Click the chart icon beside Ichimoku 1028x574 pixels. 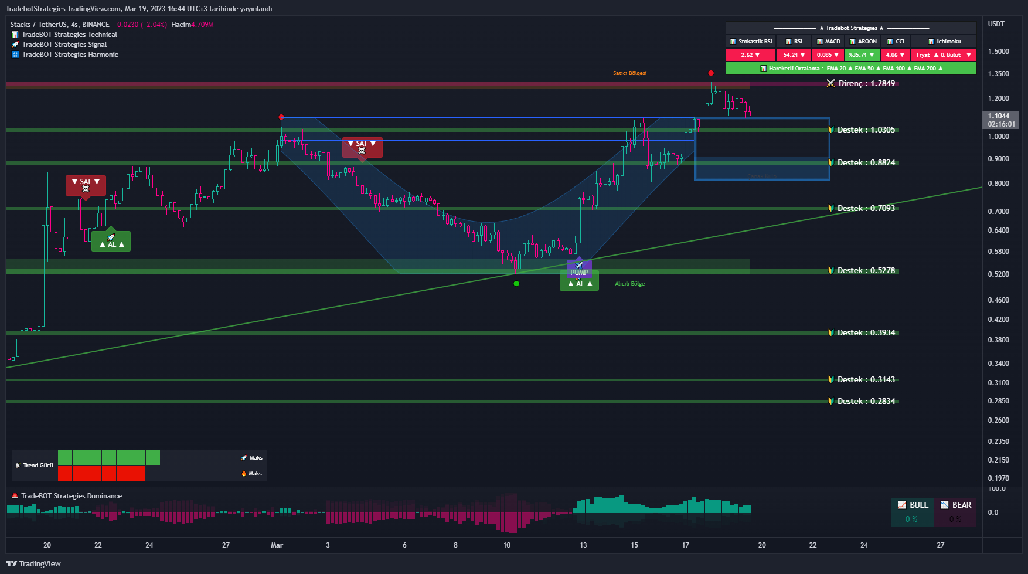click(x=931, y=42)
